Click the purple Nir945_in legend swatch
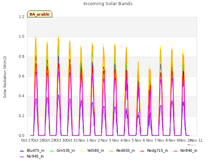The image size is (217, 163). pos(22,157)
